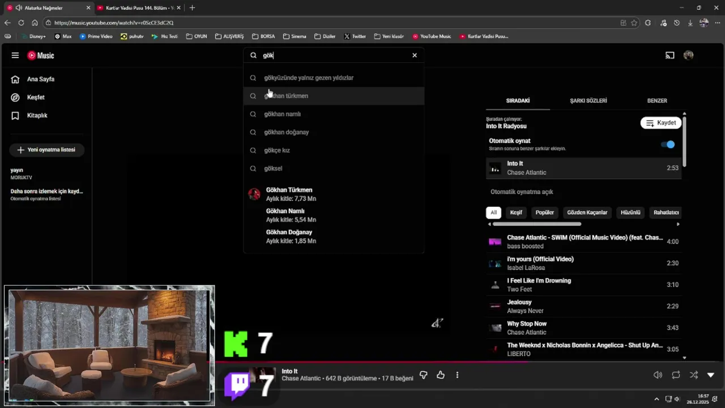
Task: Click the queue panel vertical scrollbar
Action: pos(684,142)
